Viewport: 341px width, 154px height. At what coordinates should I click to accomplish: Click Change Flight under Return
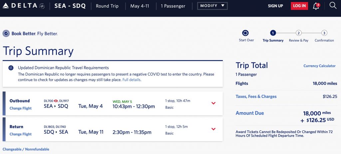click(21, 134)
